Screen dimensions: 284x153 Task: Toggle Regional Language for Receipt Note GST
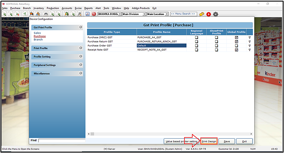[x=197, y=50]
